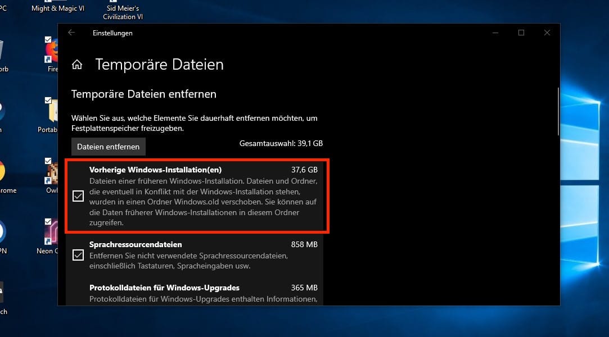Uncheck the Sprachressourcendateien checkbox
Image resolution: width=609 pixels, height=337 pixels.
pos(78,255)
